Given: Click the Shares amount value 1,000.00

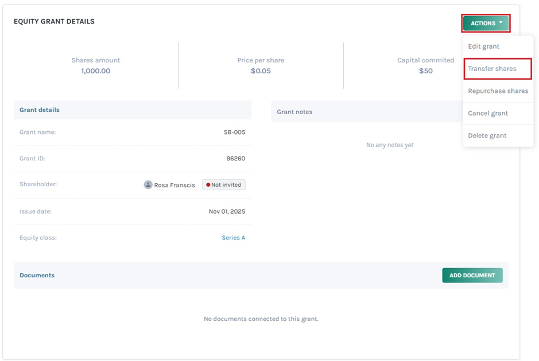Looking at the screenshot, I should (x=95, y=71).
